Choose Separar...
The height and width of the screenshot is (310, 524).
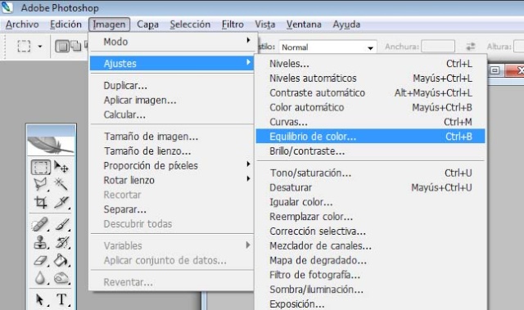172,209
